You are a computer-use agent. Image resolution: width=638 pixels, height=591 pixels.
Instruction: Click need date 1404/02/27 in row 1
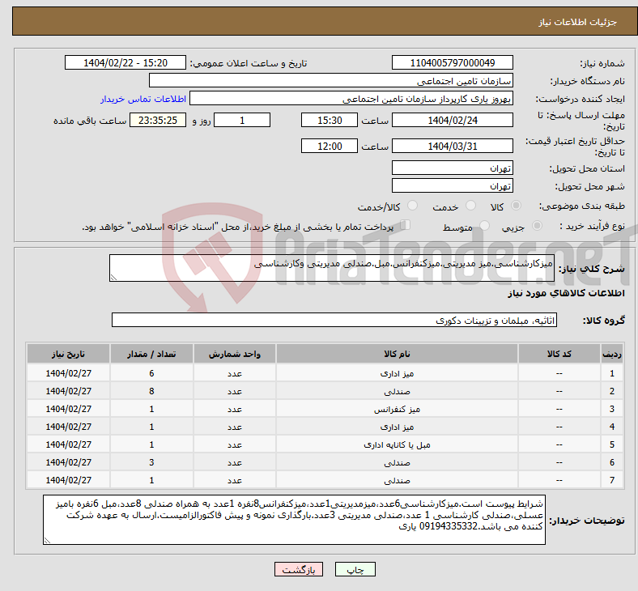[68, 373]
